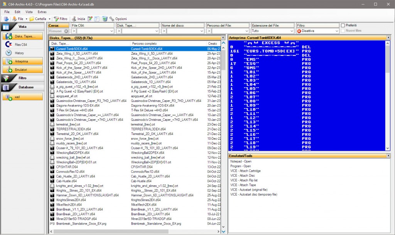
Task: Click Program - Open in Emulatori/Tools
Action: tap(241, 166)
